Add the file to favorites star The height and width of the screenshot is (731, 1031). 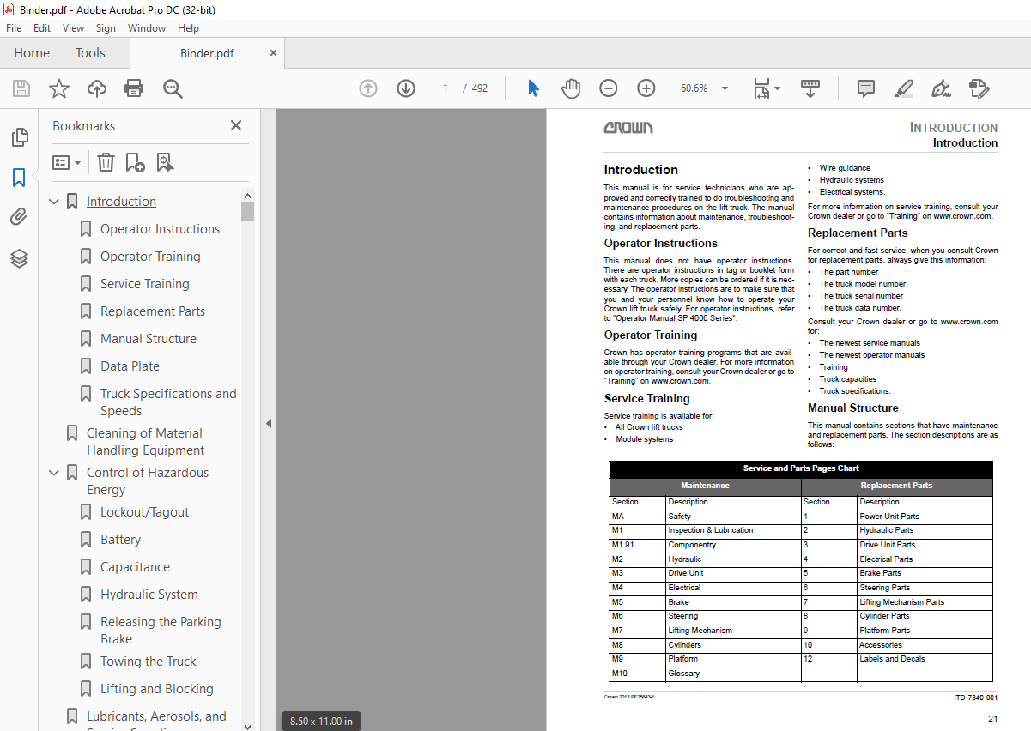pos(58,88)
